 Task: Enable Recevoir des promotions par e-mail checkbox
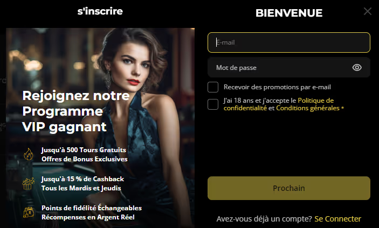pos(213,87)
